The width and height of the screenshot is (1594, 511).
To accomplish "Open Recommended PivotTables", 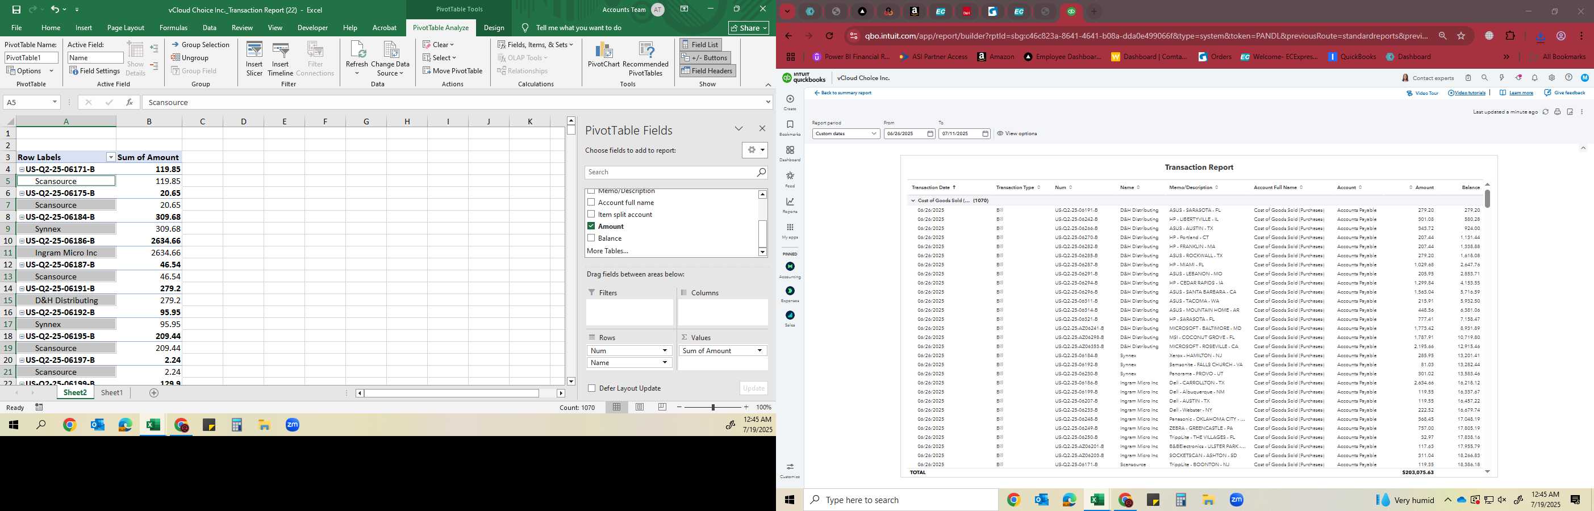I will 645,59.
